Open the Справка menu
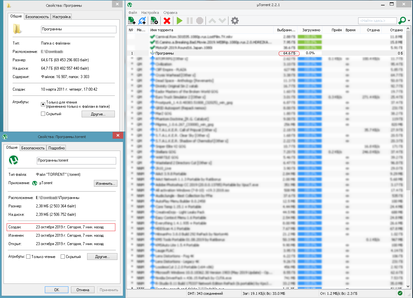413x298 pixels. pos(170,13)
